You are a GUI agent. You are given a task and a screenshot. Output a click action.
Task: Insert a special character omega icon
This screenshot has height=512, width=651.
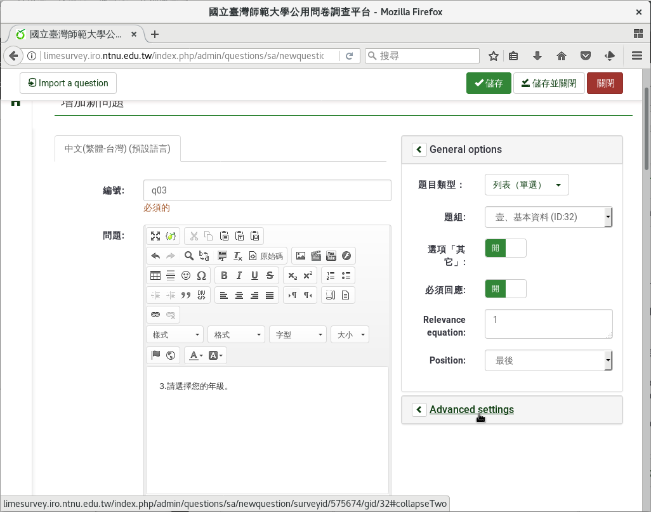click(201, 275)
